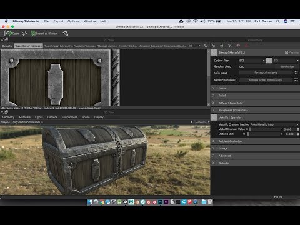Screen dimensions: 300x225
Task: Click the Presets icon in the Parameters header
Action: tap(287, 52)
